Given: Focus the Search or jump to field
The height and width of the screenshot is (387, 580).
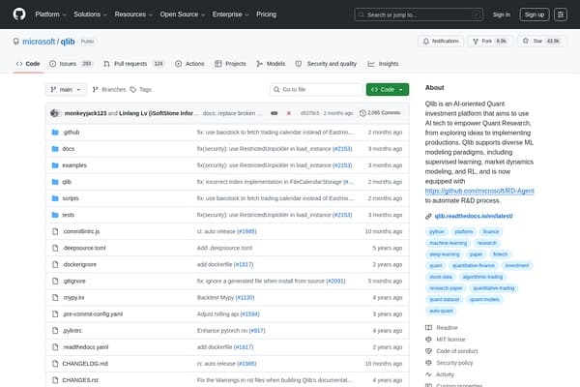Looking at the screenshot, I should 419,15.
